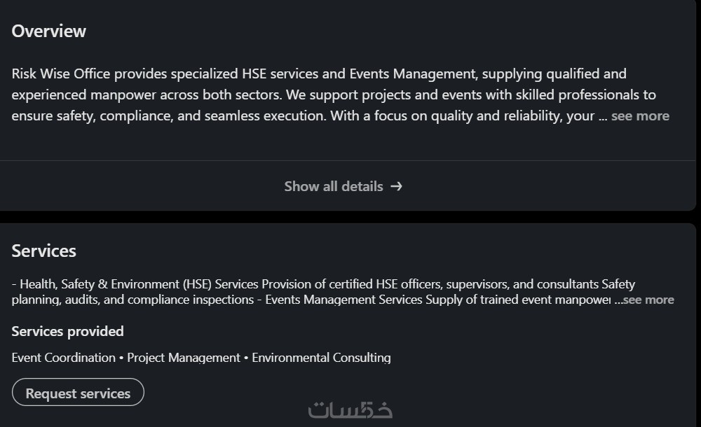Viewport: 701px width, 427px height.
Task: Expand Services description with see more
Action: click(x=648, y=300)
